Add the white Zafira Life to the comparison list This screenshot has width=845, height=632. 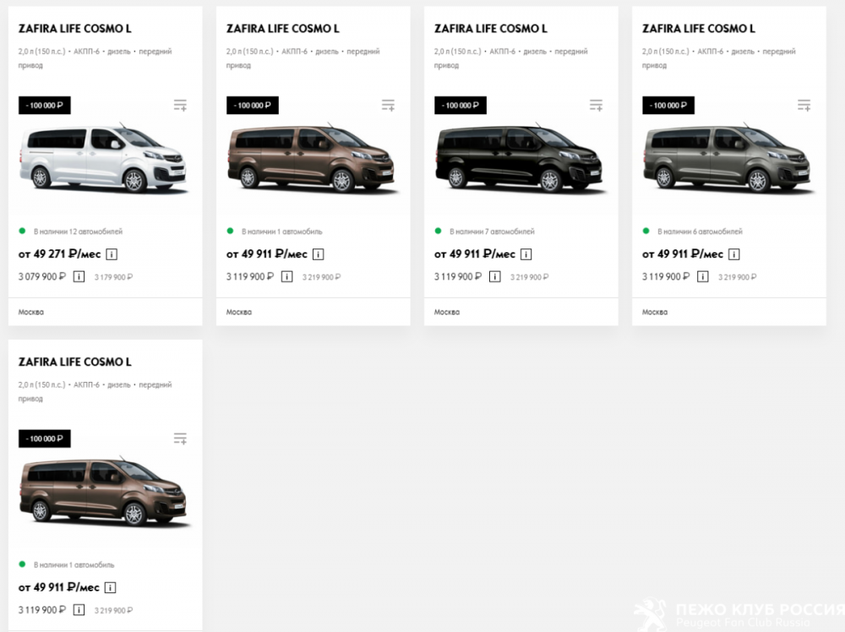click(x=180, y=106)
